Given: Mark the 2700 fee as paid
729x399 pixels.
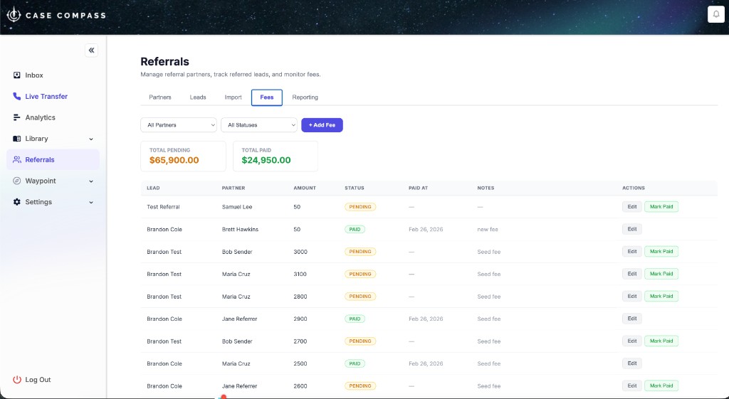Looking at the screenshot, I should pos(661,341).
